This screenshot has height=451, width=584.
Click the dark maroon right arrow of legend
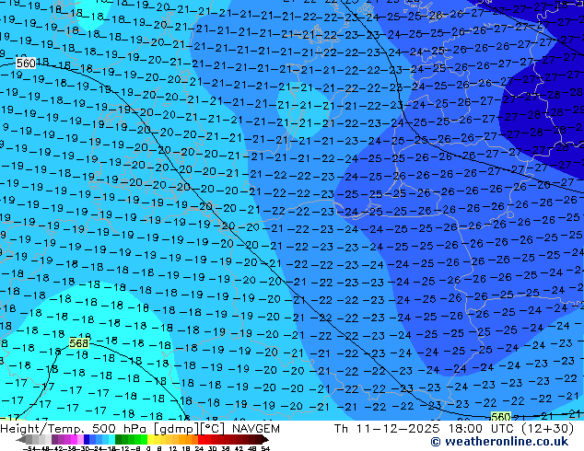(265, 440)
